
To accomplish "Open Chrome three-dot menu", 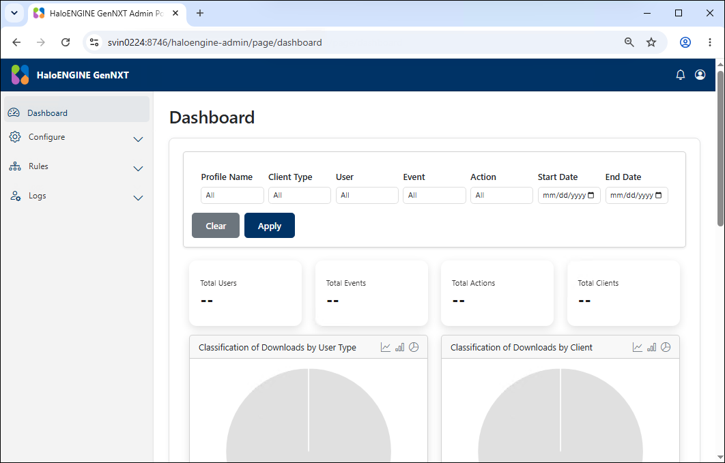I will point(710,42).
